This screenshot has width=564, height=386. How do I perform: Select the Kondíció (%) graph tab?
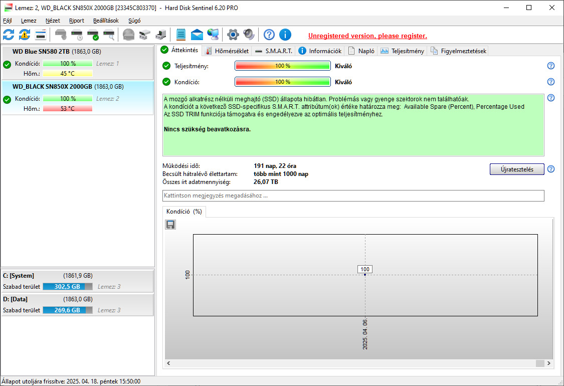coord(184,212)
